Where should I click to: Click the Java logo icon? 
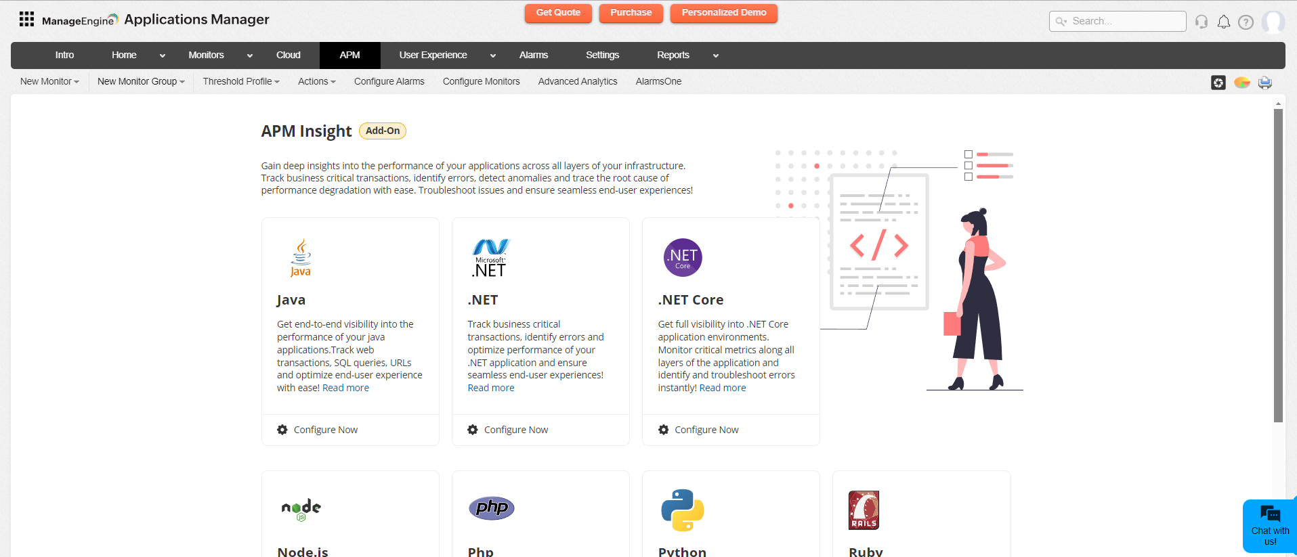301,258
